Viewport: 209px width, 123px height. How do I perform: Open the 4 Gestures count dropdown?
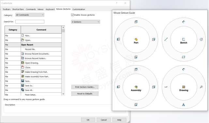point(85,22)
